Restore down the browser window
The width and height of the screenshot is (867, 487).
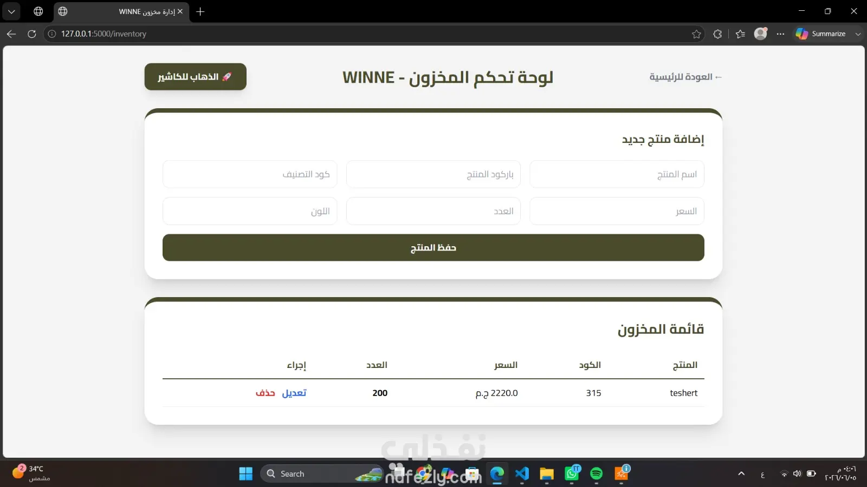tap(827, 11)
